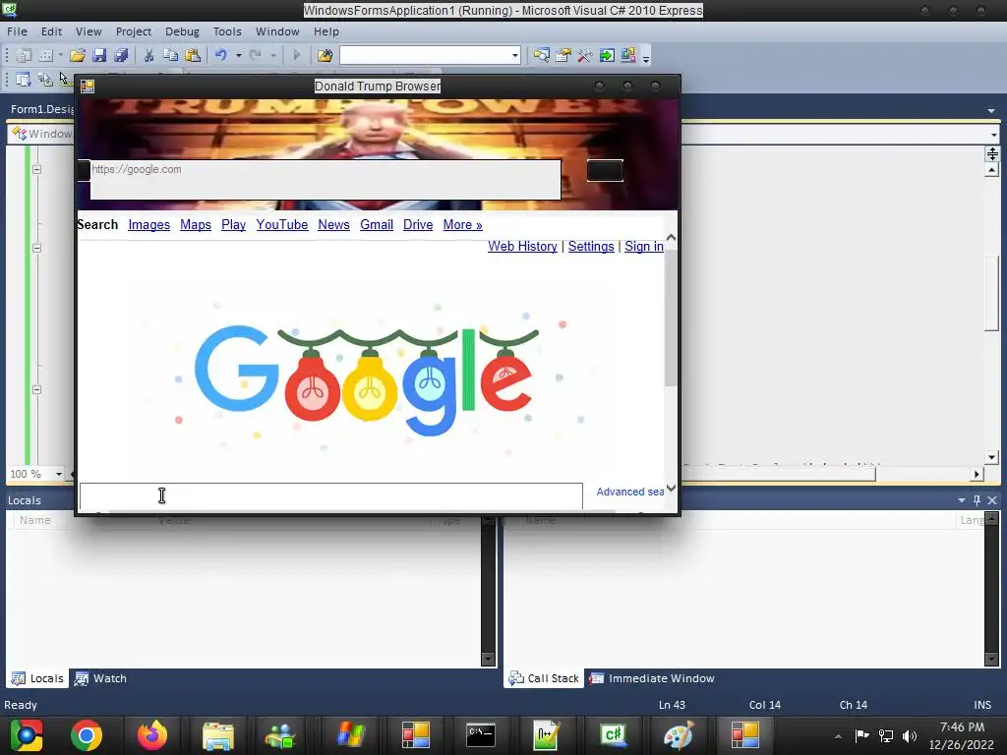
Task: Click the Sign in link
Action: (643, 247)
